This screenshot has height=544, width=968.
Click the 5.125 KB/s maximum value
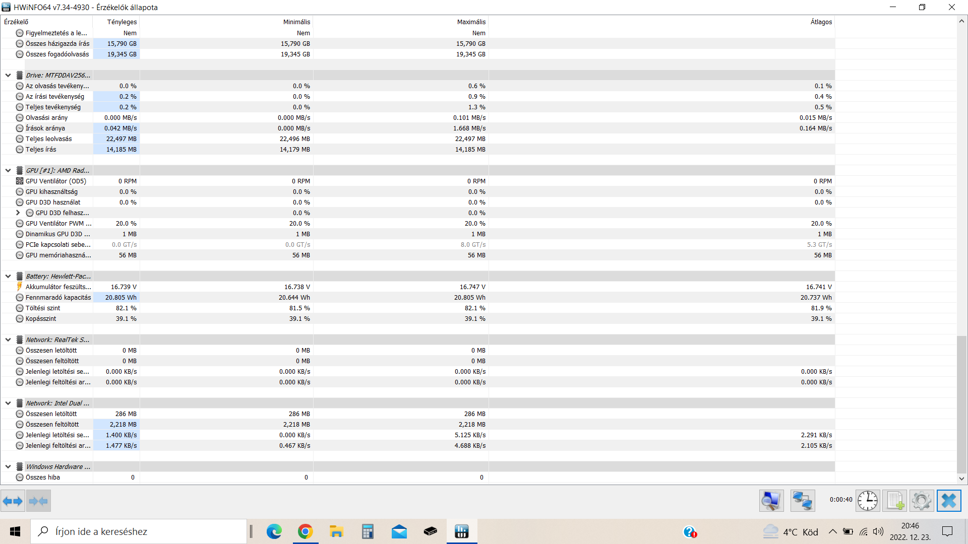(470, 435)
